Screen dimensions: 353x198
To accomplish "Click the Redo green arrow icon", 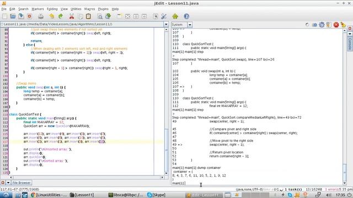I will tap(60, 16).
